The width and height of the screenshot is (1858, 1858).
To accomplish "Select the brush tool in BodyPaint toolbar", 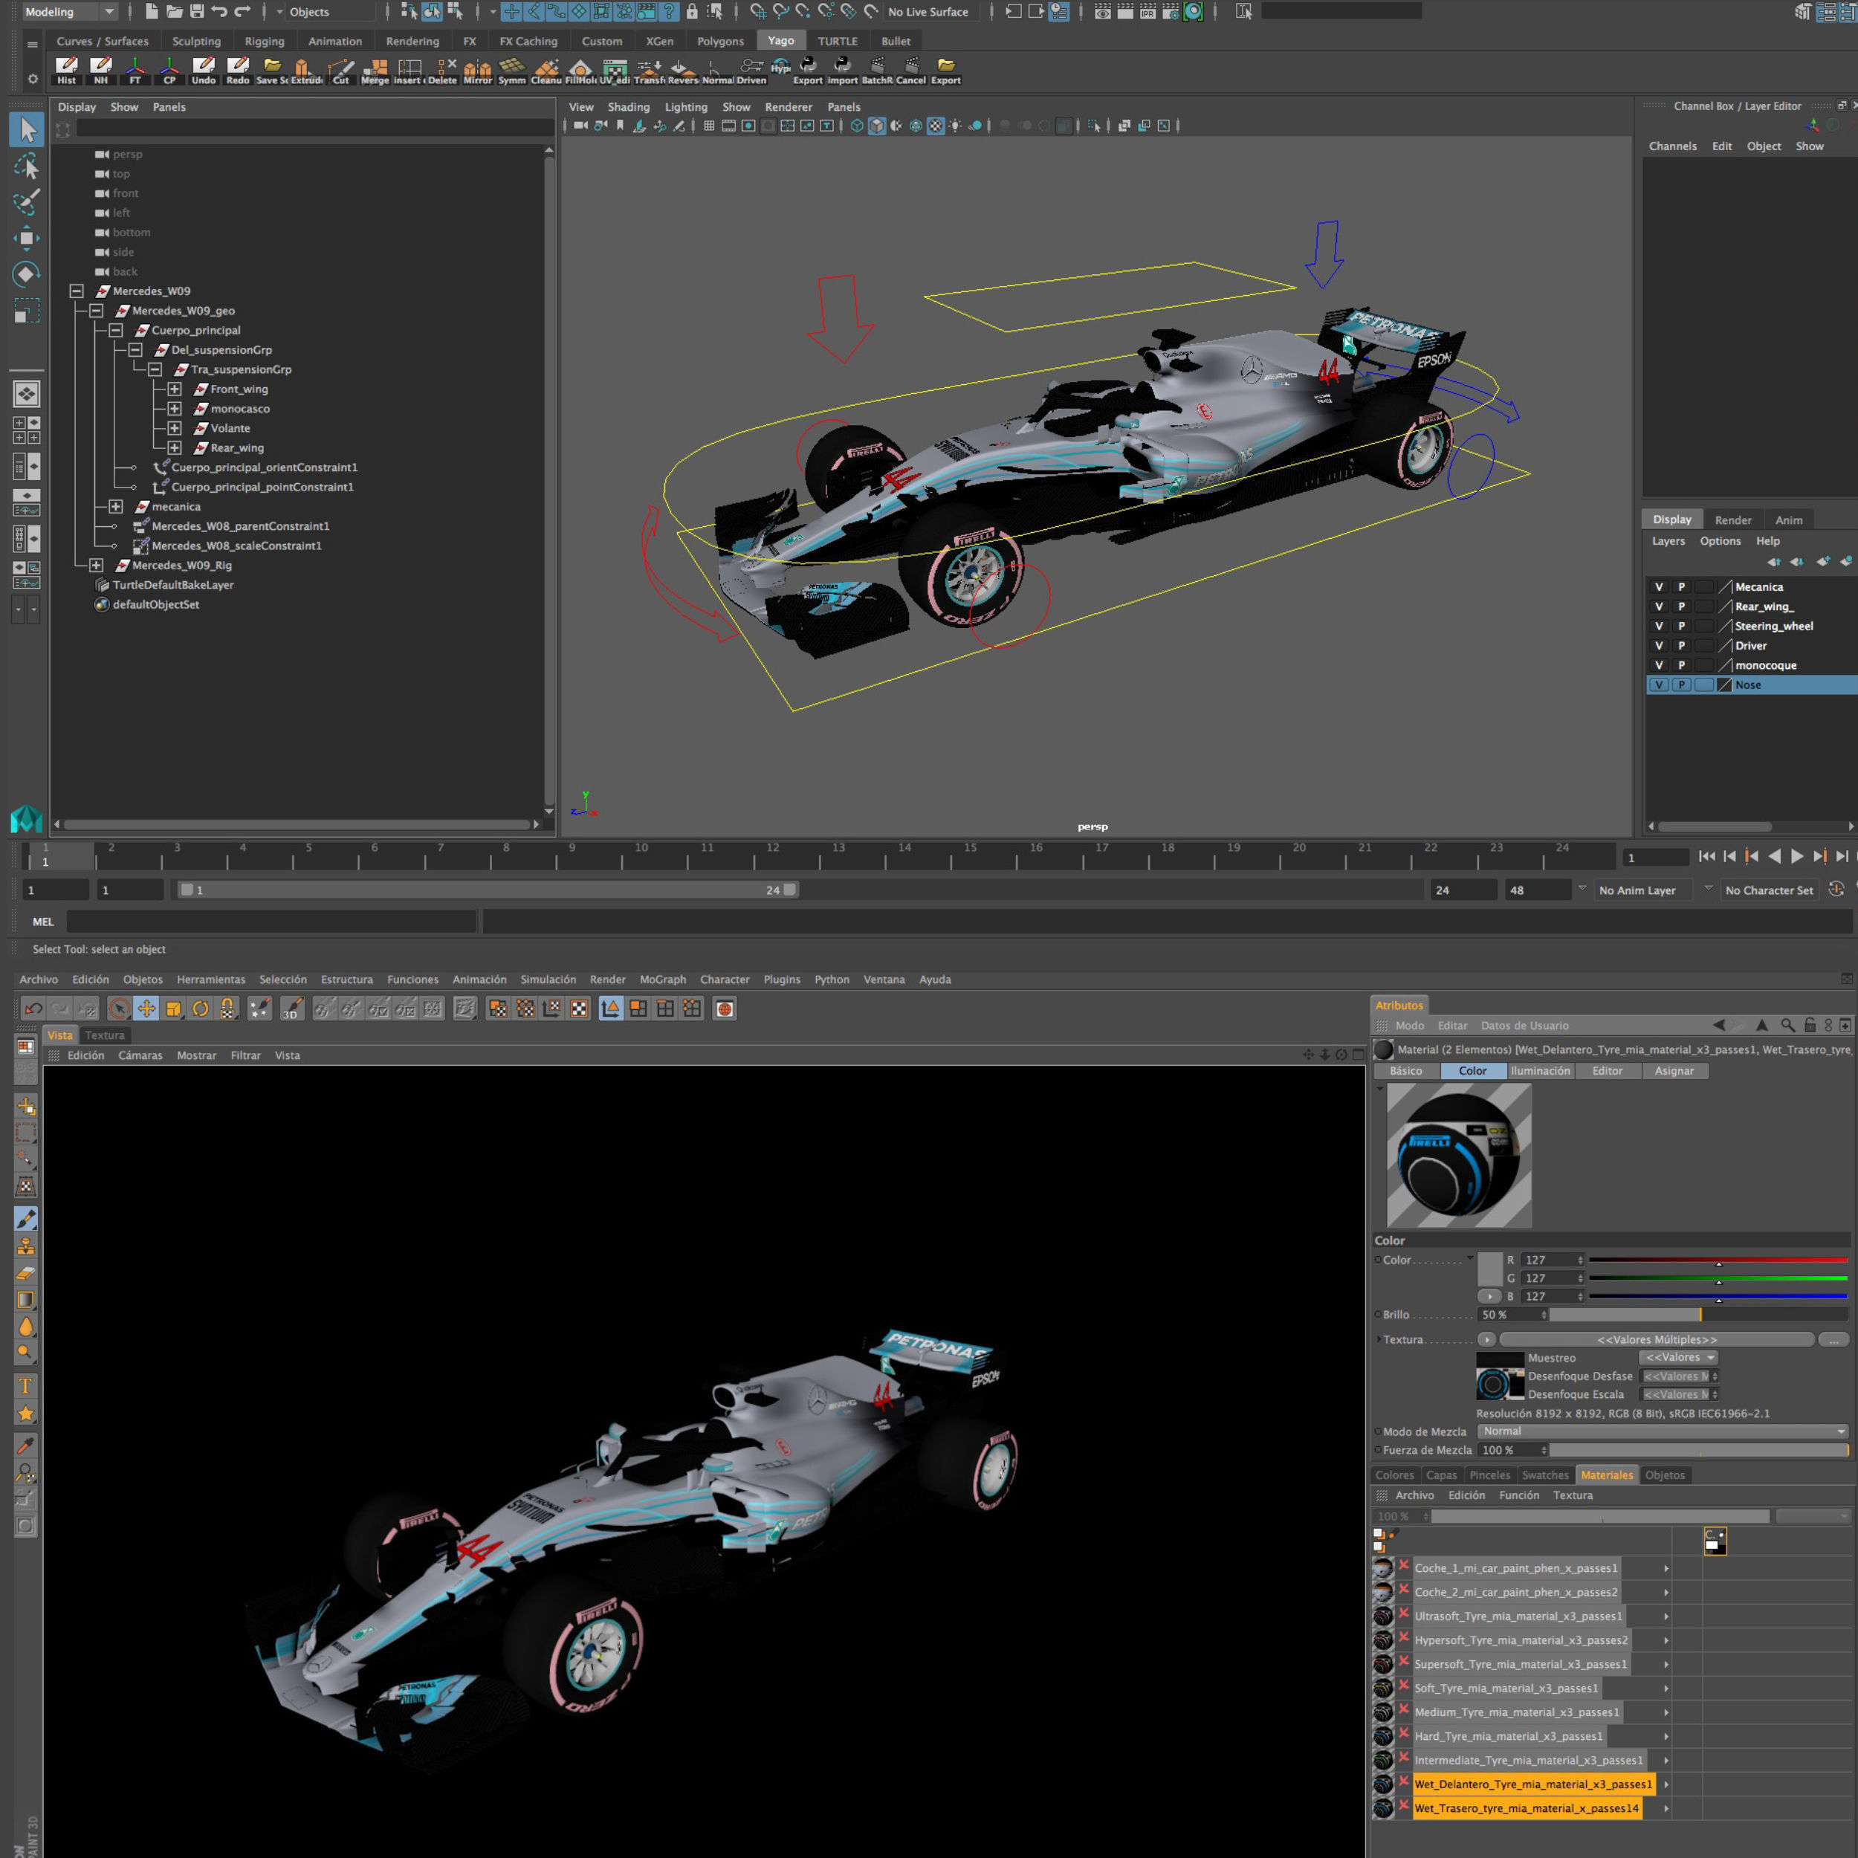I will click(x=26, y=1218).
